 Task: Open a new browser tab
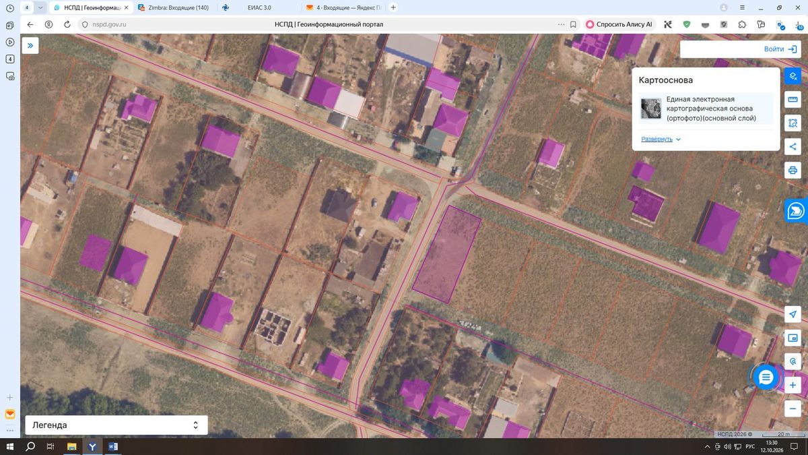[x=393, y=7]
